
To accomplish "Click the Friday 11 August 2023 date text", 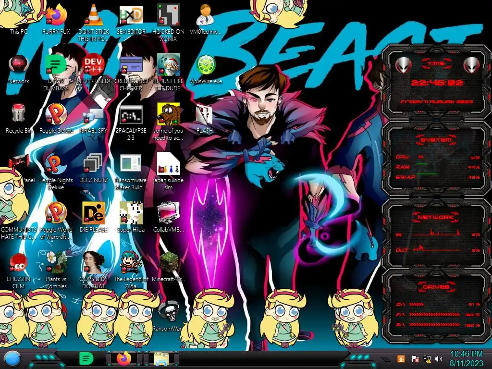I will (436, 102).
